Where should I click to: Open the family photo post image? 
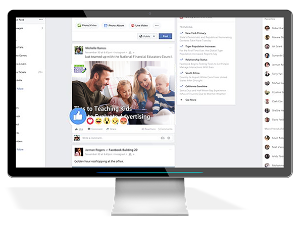click(x=123, y=93)
